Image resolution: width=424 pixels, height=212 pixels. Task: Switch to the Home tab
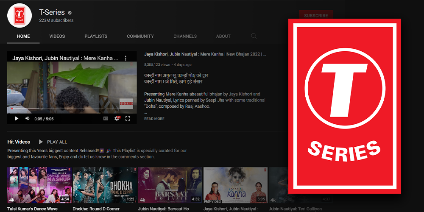coord(23,36)
